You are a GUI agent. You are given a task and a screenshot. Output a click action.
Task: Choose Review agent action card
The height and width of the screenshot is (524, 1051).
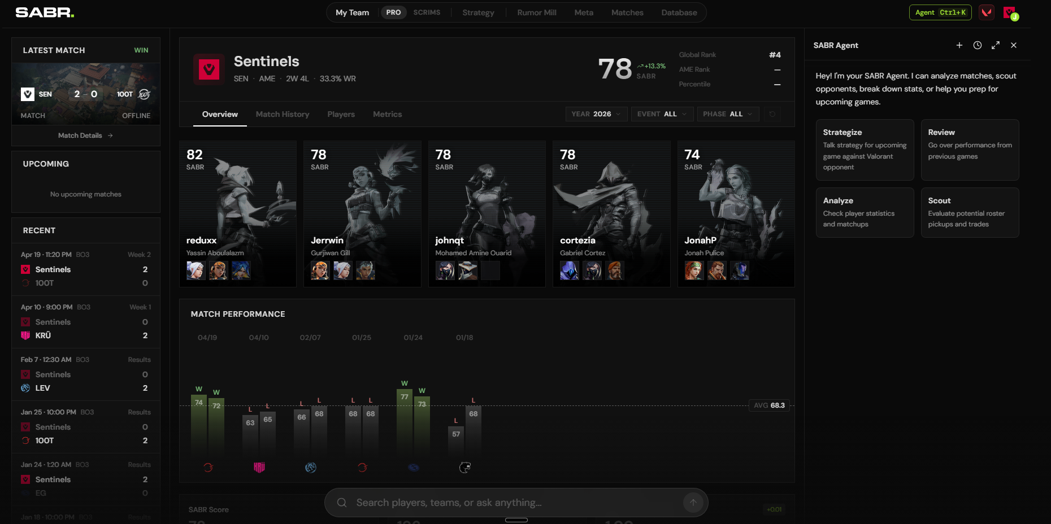(970, 150)
